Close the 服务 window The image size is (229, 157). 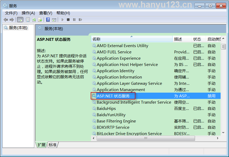pyautogui.click(x=221, y=6)
